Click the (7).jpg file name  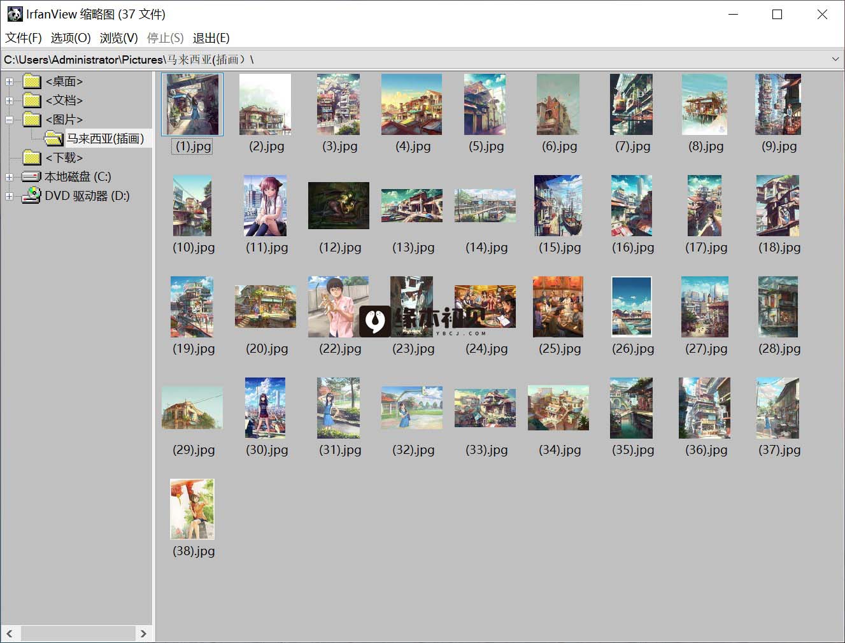coord(633,146)
